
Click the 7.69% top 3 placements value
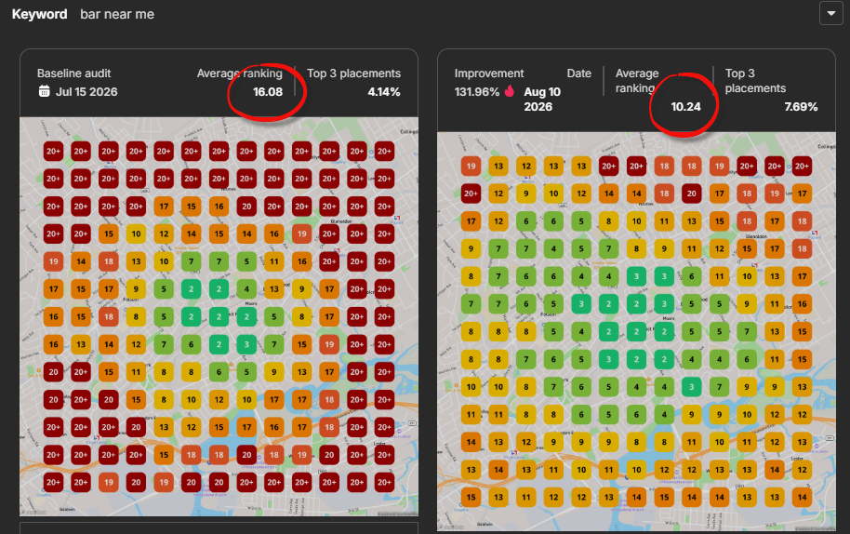pyautogui.click(x=801, y=107)
